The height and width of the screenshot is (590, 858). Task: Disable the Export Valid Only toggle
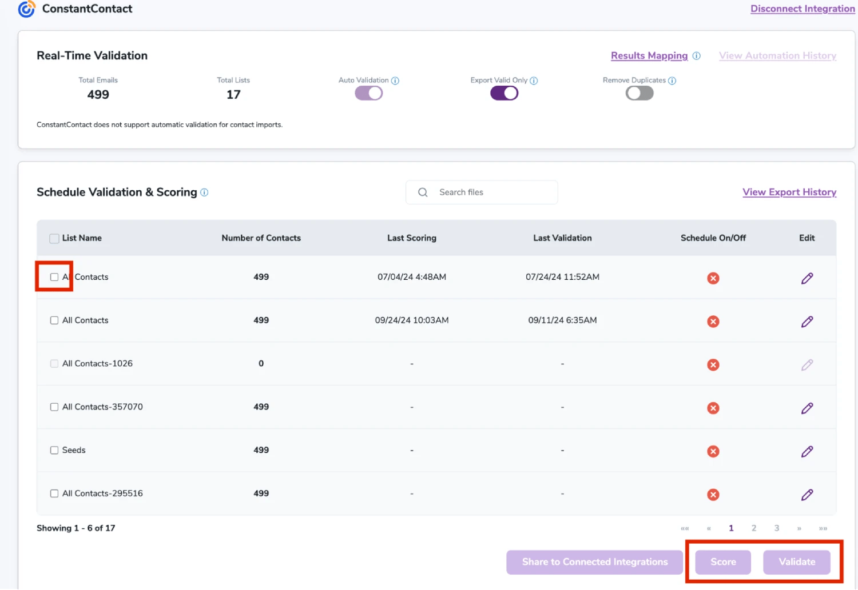click(x=503, y=93)
